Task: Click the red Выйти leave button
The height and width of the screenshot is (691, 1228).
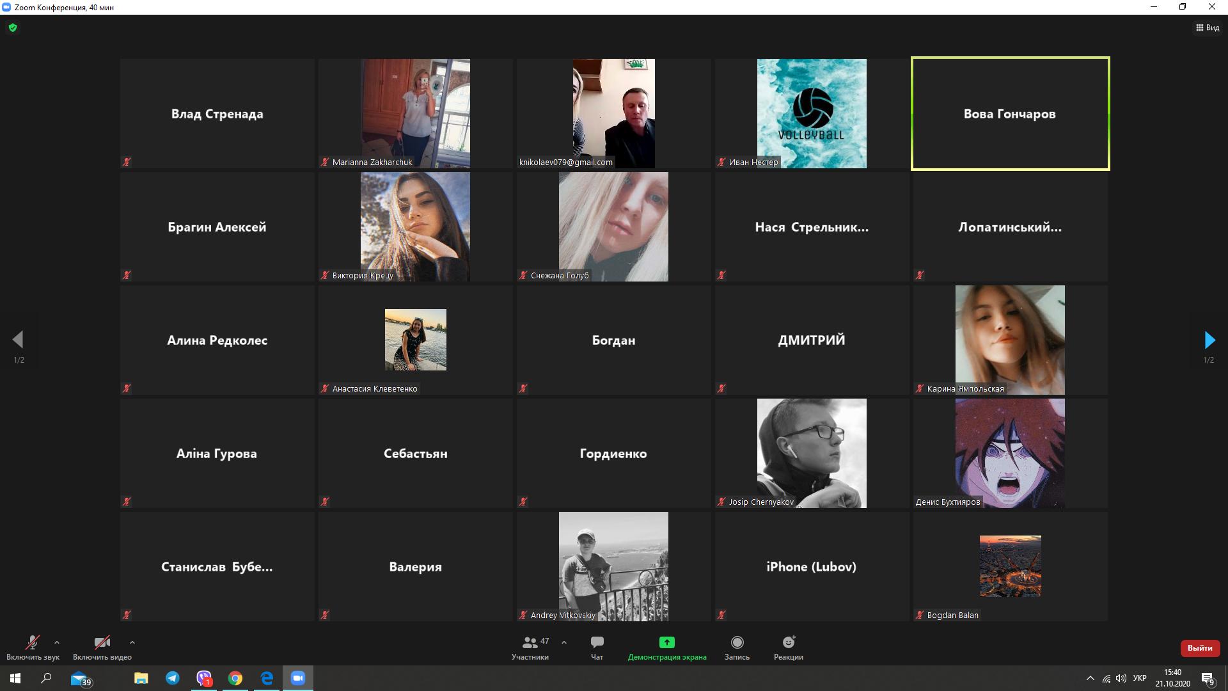Action: pos(1200,648)
